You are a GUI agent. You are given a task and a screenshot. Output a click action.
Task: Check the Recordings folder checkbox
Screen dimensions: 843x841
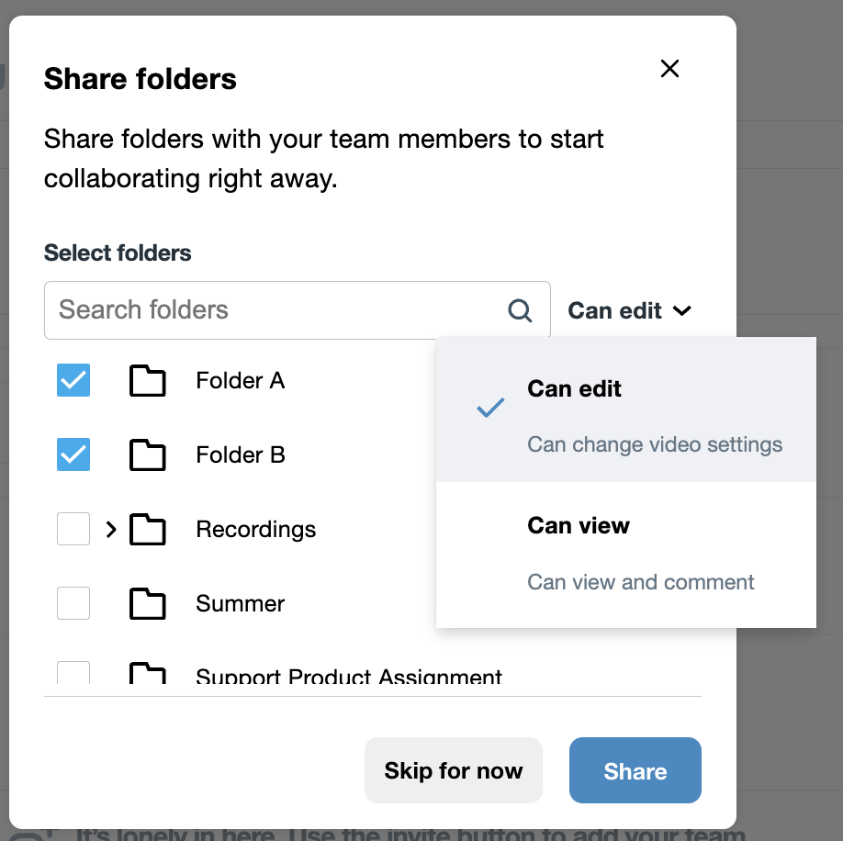pos(73,529)
